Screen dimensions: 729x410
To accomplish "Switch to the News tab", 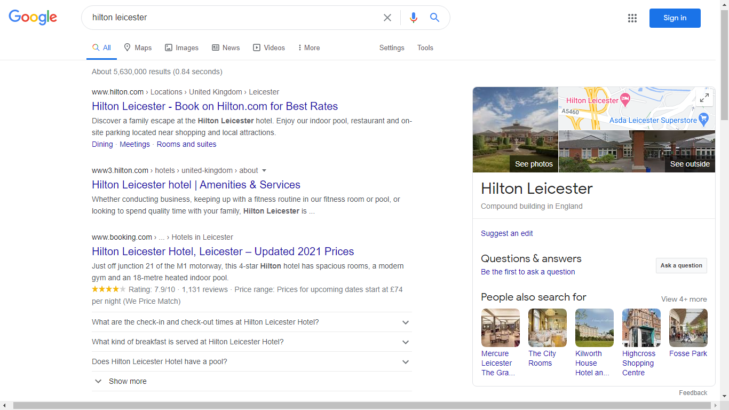I will [226, 48].
